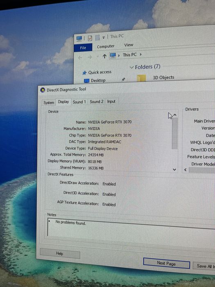Click Properties icon in quick access toolbar
215x287 pixels.
click(90, 38)
